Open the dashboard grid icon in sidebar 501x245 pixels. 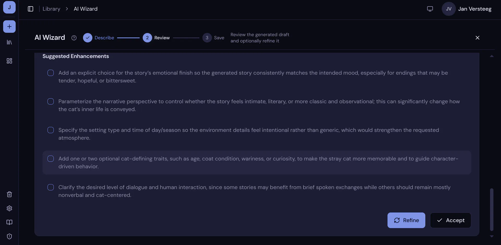(9, 61)
